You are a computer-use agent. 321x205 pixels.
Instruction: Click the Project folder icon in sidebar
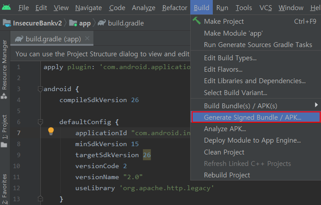tap(4, 145)
